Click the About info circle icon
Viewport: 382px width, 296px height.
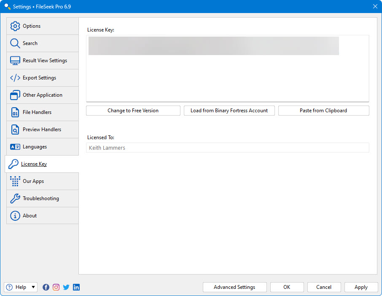pos(15,216)
